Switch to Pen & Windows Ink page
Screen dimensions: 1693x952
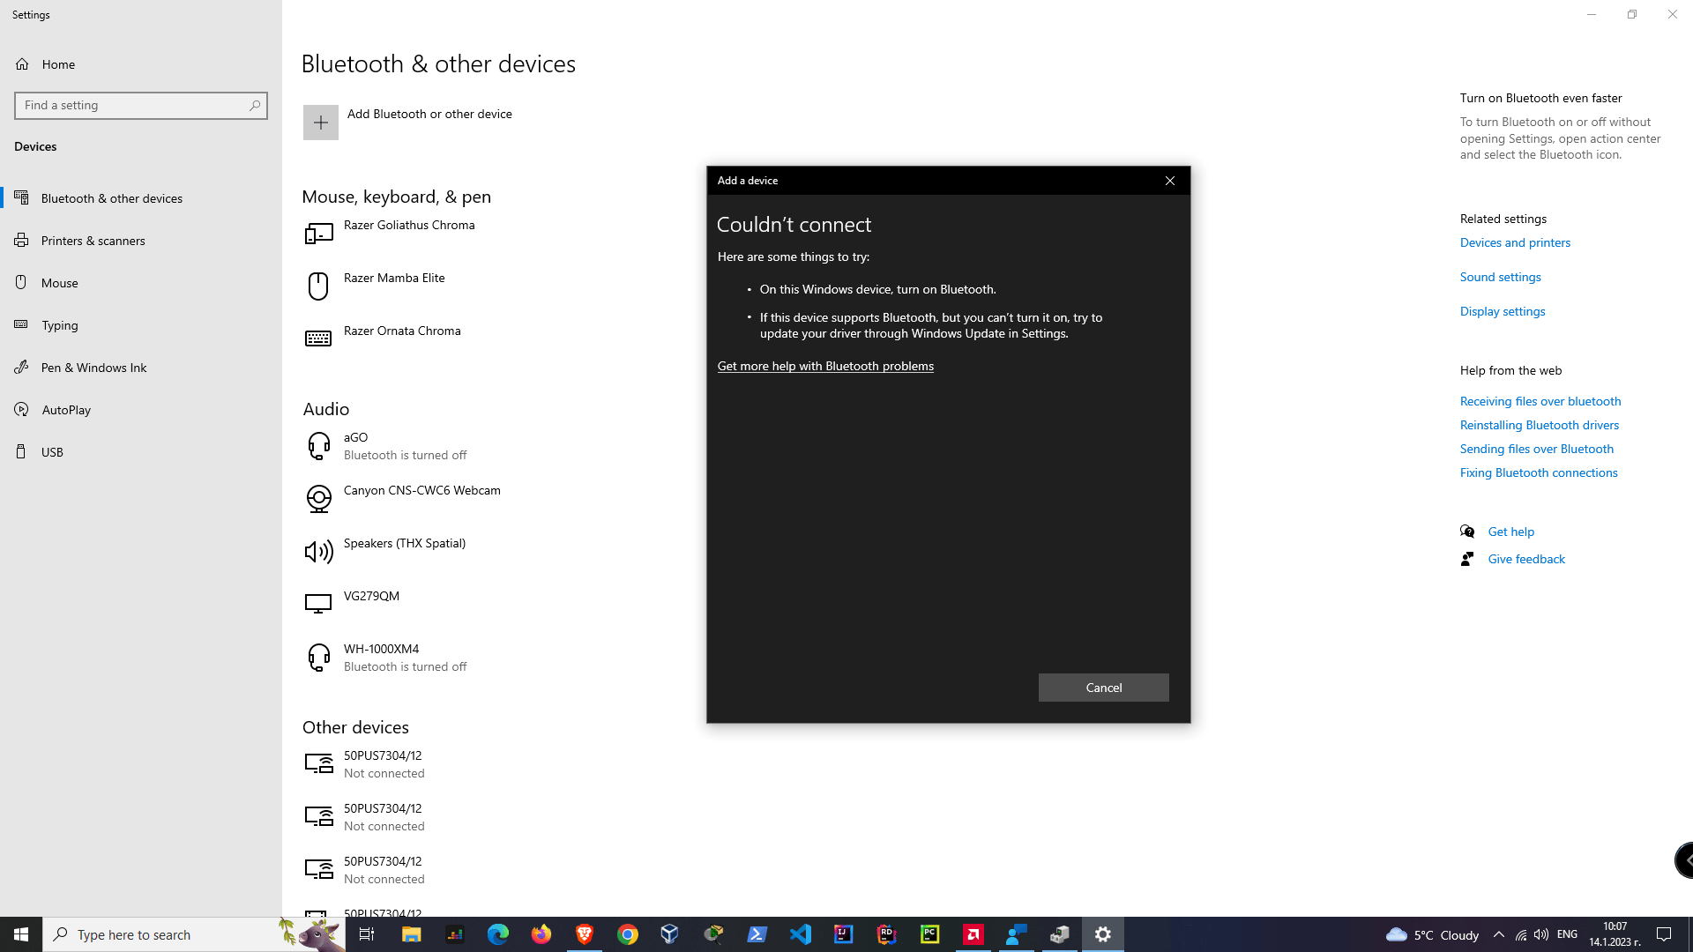coord(93,368)
